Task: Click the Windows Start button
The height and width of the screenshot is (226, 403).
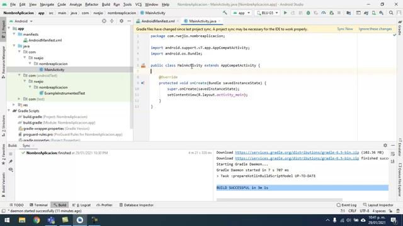Action: pyautogui.click(x=7, y=220)
